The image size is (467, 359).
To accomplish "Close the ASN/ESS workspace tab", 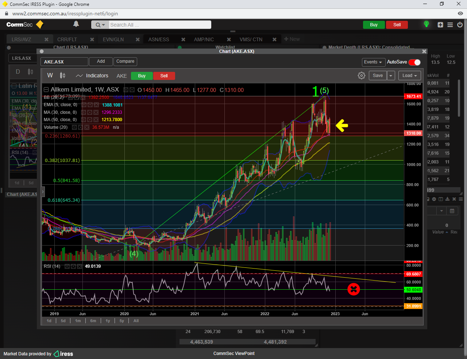I will [183, 39].
